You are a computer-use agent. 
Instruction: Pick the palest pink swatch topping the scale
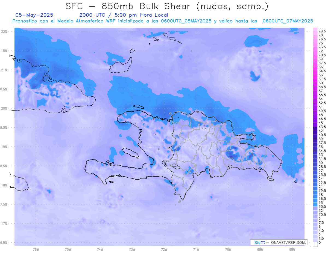coord(315,29)
